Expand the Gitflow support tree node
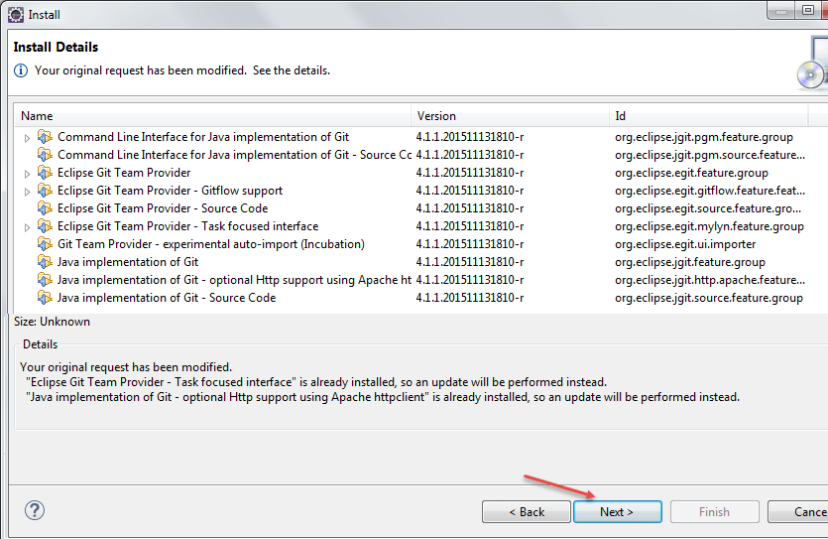 pyautogui.click(x=27, y=191)
